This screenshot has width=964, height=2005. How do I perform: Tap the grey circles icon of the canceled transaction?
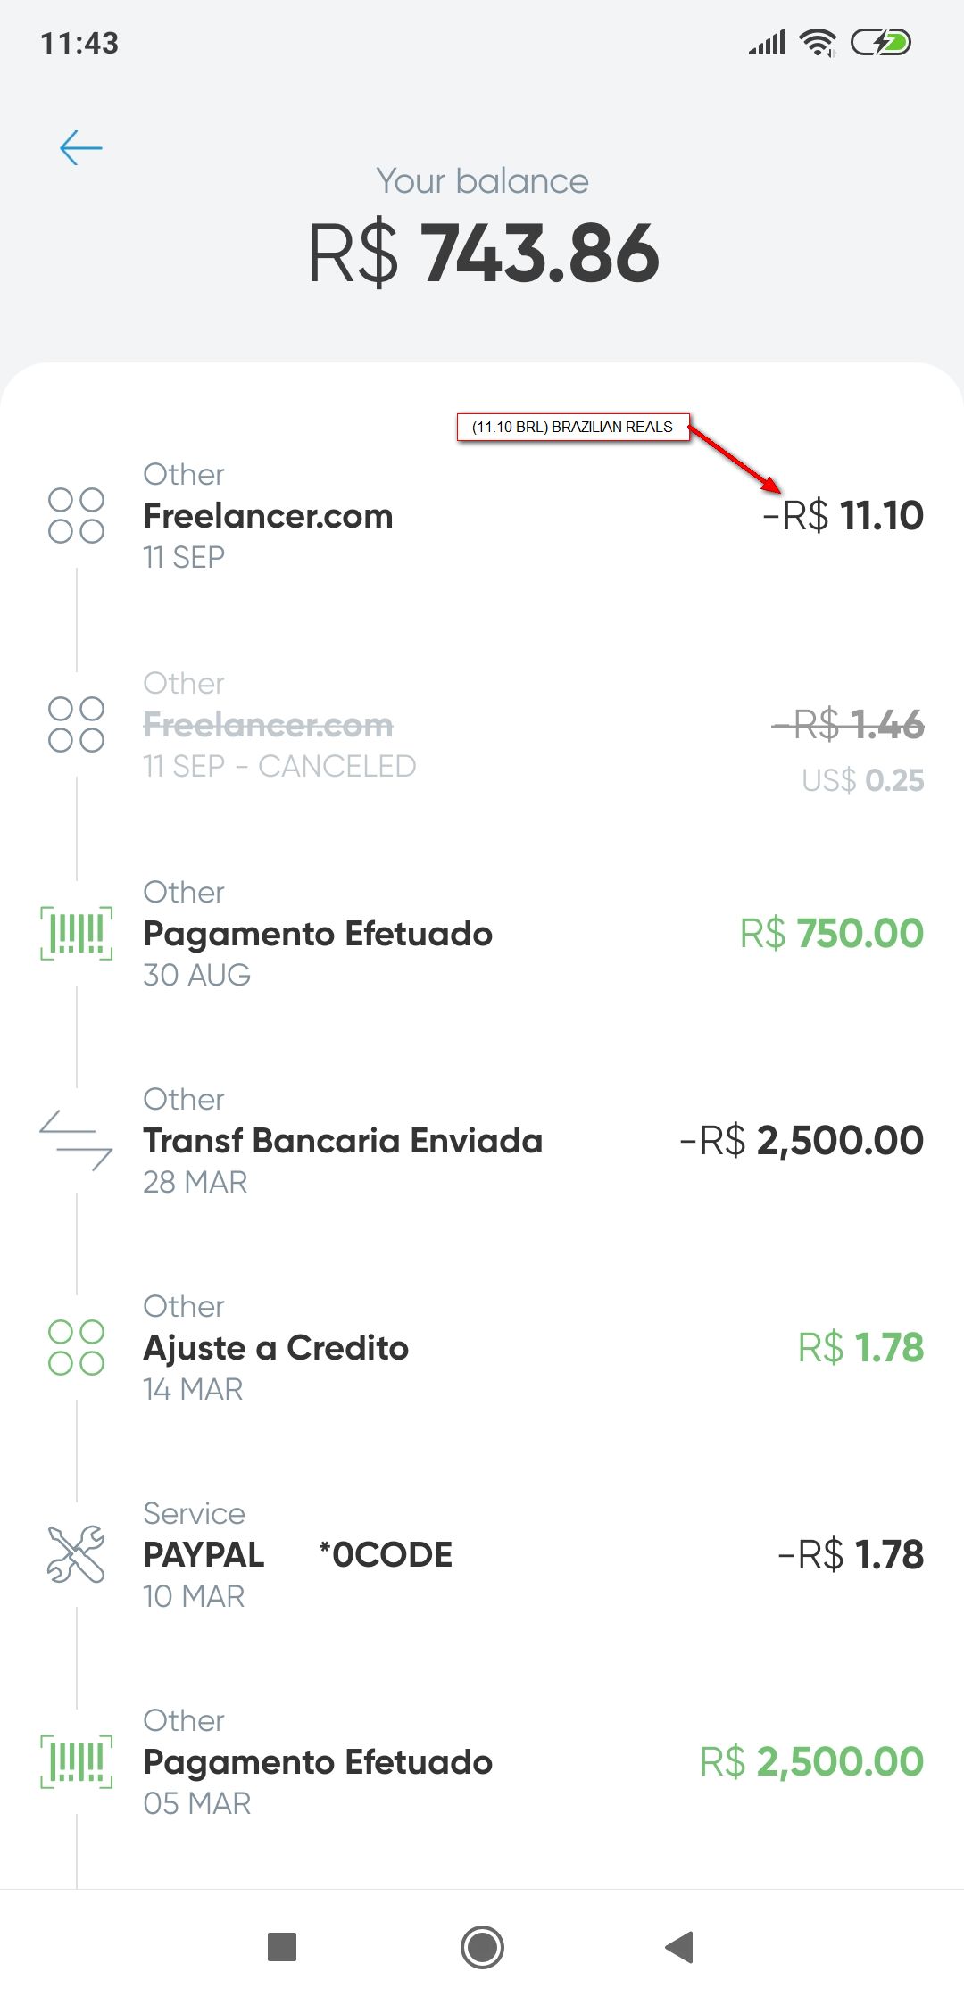(76, 724)
